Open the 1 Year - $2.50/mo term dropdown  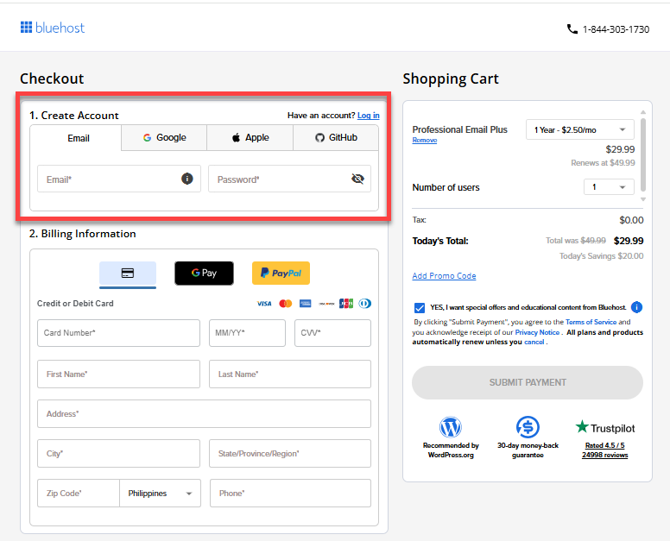(580, 129)
